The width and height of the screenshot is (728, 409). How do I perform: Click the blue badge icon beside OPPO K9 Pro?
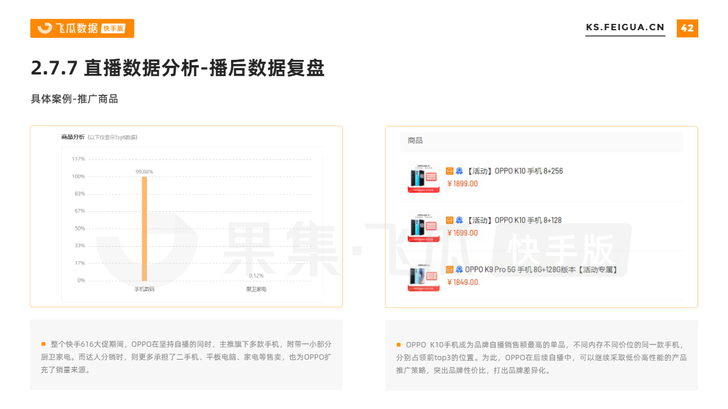(x=459, y=269)
